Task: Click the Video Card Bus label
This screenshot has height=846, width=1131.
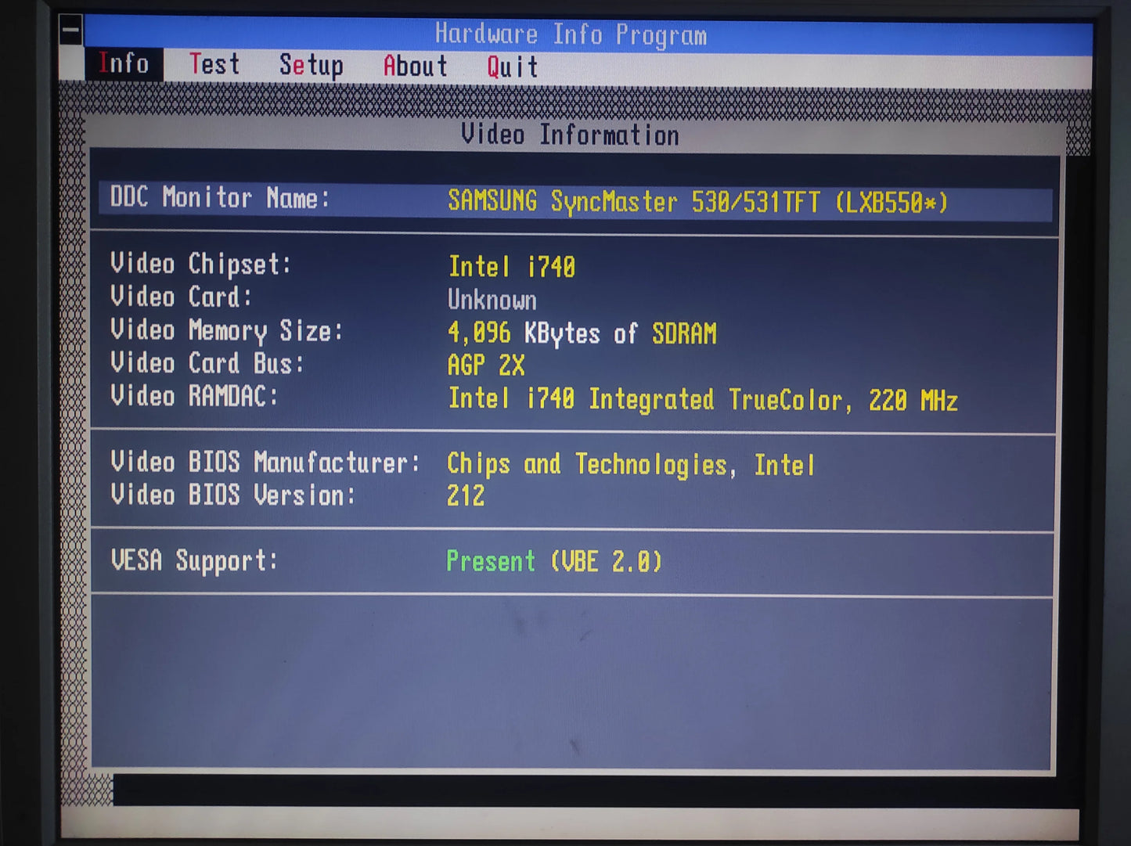Action: pyautogui.click(x=207, y=363)
